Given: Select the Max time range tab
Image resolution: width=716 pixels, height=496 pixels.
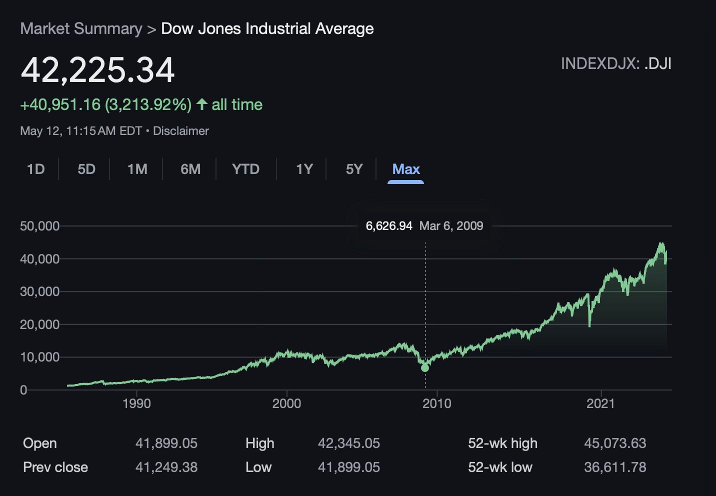Looking at the screenshot, I should (x=405, y=169).
